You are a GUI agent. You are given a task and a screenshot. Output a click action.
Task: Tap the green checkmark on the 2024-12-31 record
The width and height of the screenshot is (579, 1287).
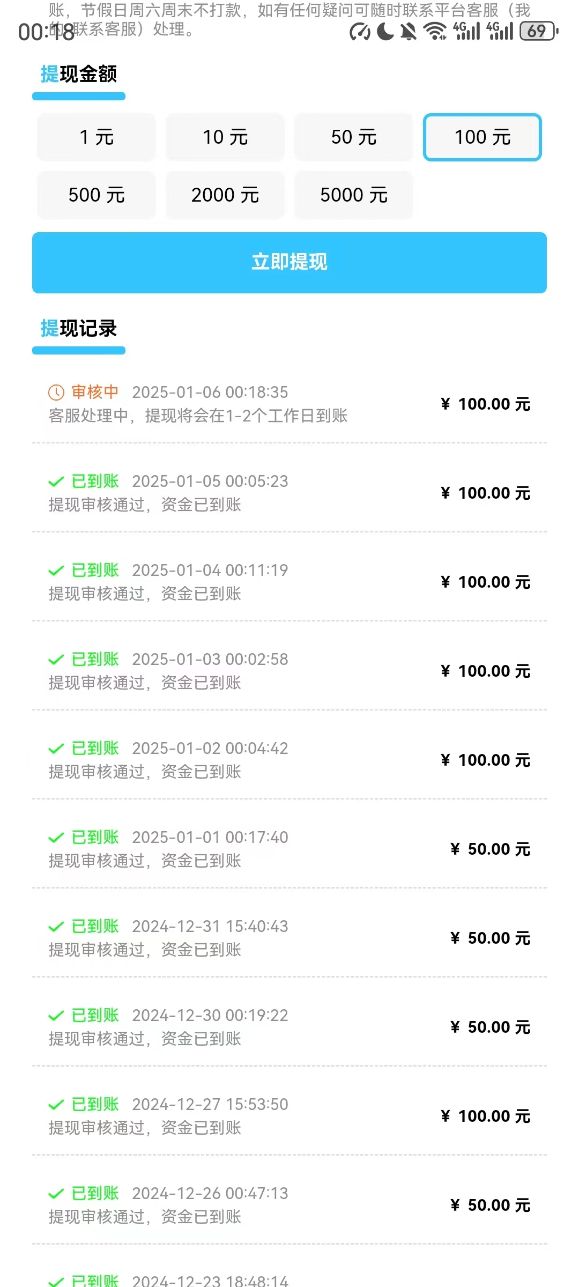pos(56,927)
